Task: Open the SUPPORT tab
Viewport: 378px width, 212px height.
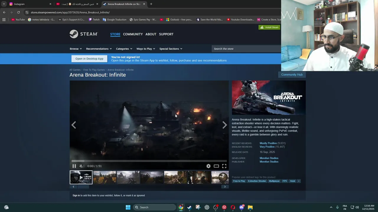Action: [166, 34]
